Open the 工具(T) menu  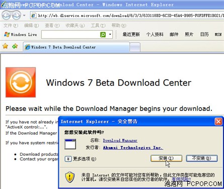click(98, 26)
